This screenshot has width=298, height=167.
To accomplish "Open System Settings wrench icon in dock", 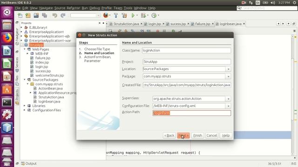I will coord(7,115).
